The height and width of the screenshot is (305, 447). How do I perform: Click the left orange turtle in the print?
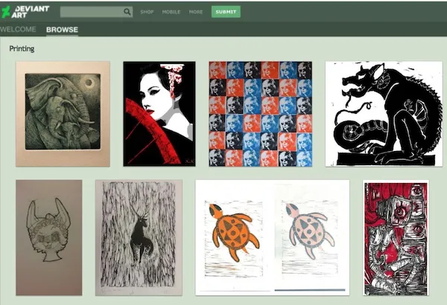233,232
